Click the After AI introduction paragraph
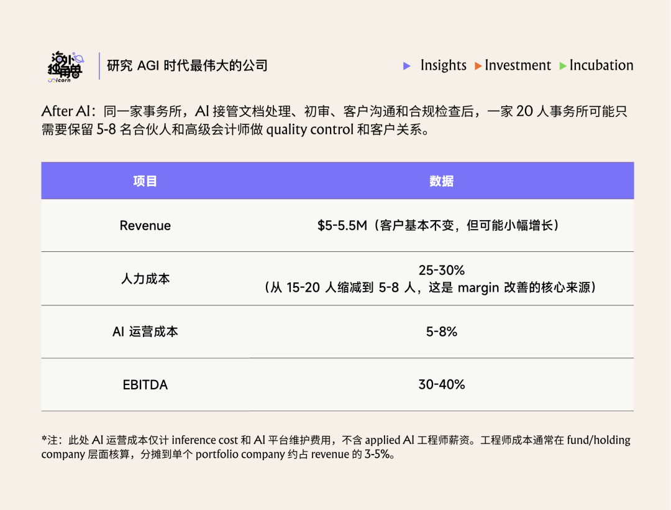The image size is (671, 510). (x=334, y=121)
